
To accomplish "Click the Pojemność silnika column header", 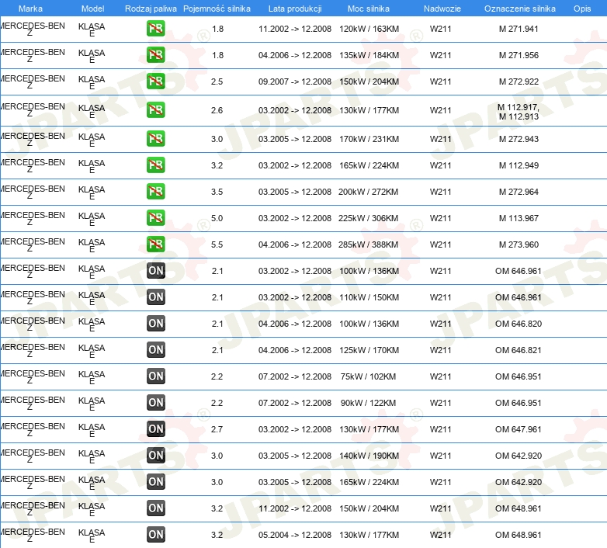I will (217, 9).
